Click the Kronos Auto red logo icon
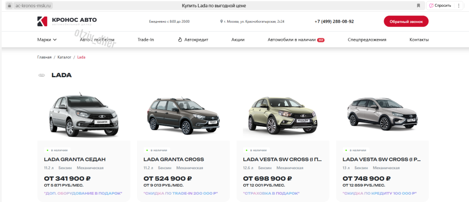 (42, 21)
